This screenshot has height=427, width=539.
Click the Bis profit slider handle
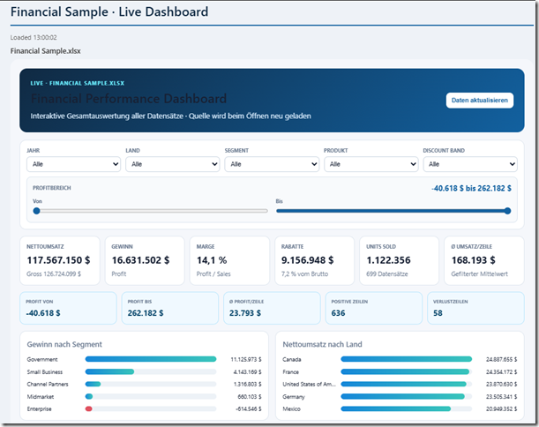[507, 211]
